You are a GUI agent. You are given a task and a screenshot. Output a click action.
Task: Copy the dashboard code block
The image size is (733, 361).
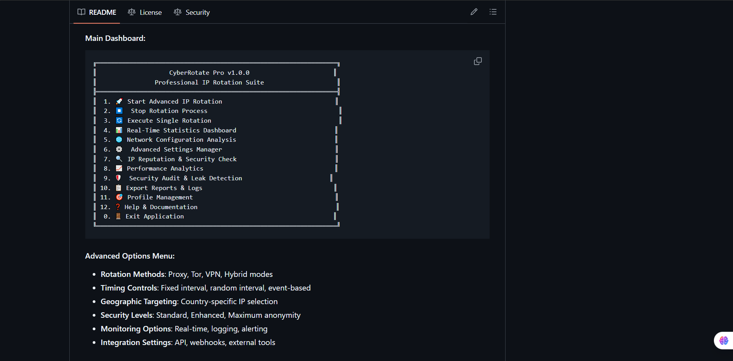coord(478,61)
